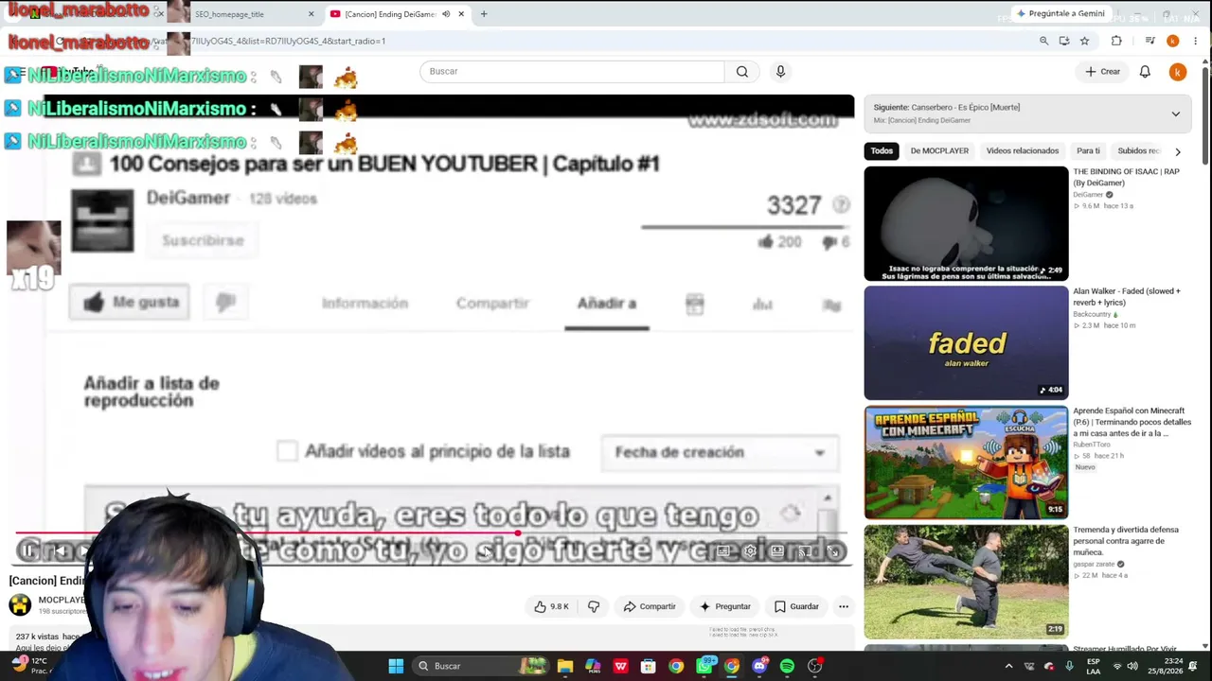Open the Windows Start menu

click(x=396, y=666)
